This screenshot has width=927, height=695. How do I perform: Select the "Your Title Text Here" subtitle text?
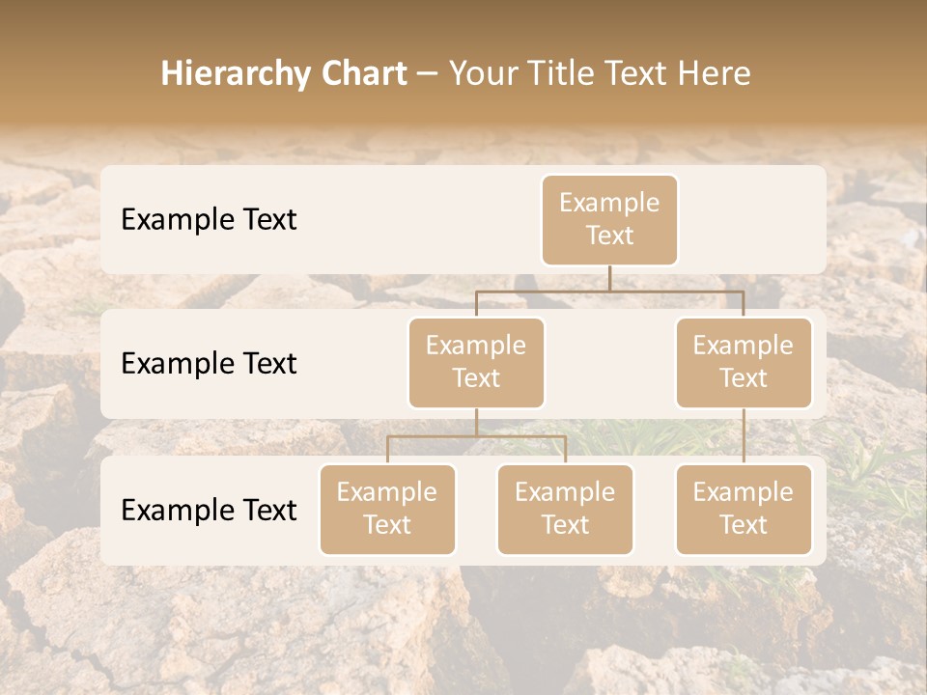(600, 73)
